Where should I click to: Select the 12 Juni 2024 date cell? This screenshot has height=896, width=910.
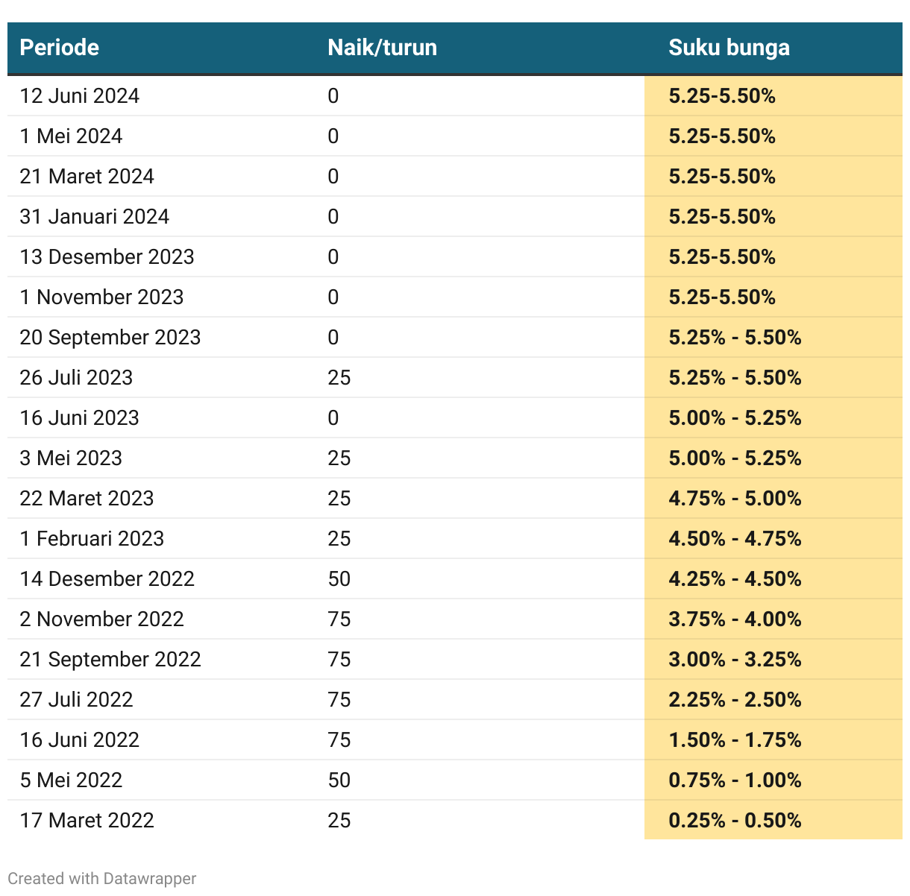[80, 96]
